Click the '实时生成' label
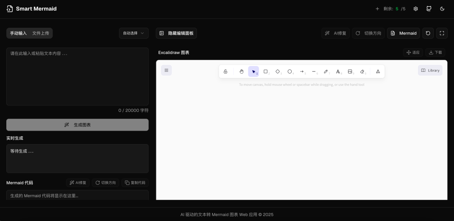Screen dimensions: 454x221 15,138
